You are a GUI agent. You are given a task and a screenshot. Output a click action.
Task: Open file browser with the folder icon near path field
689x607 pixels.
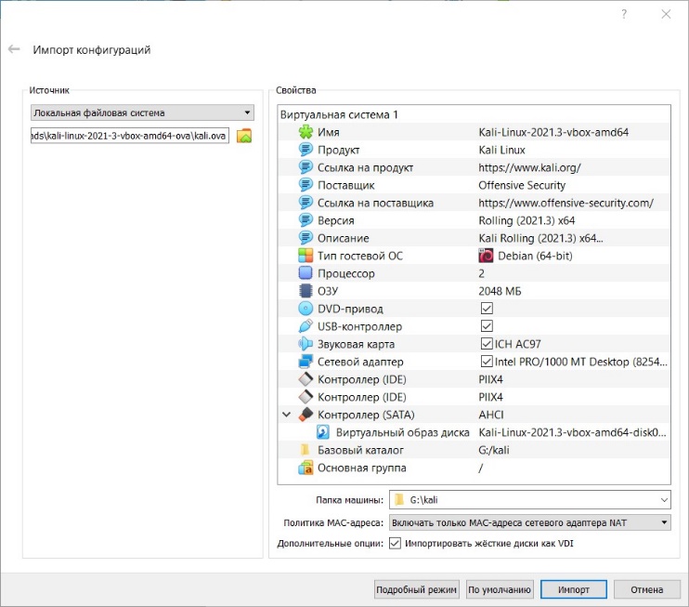[244, 136]
